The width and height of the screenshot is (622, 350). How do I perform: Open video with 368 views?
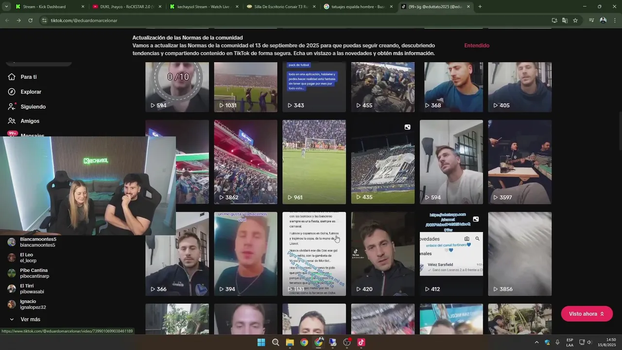(451, 87)
